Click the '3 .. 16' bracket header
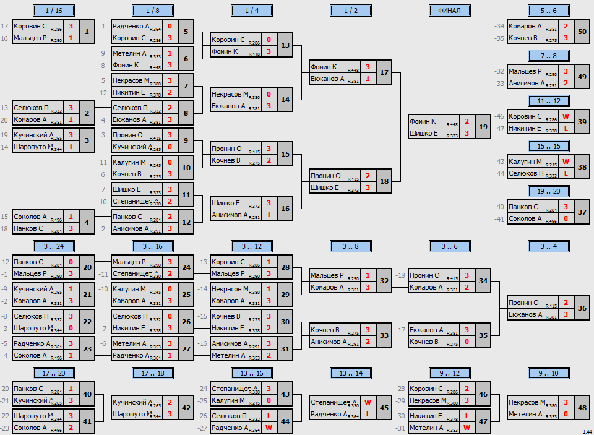The image size is (594, 435). click(x=153, y=246)
